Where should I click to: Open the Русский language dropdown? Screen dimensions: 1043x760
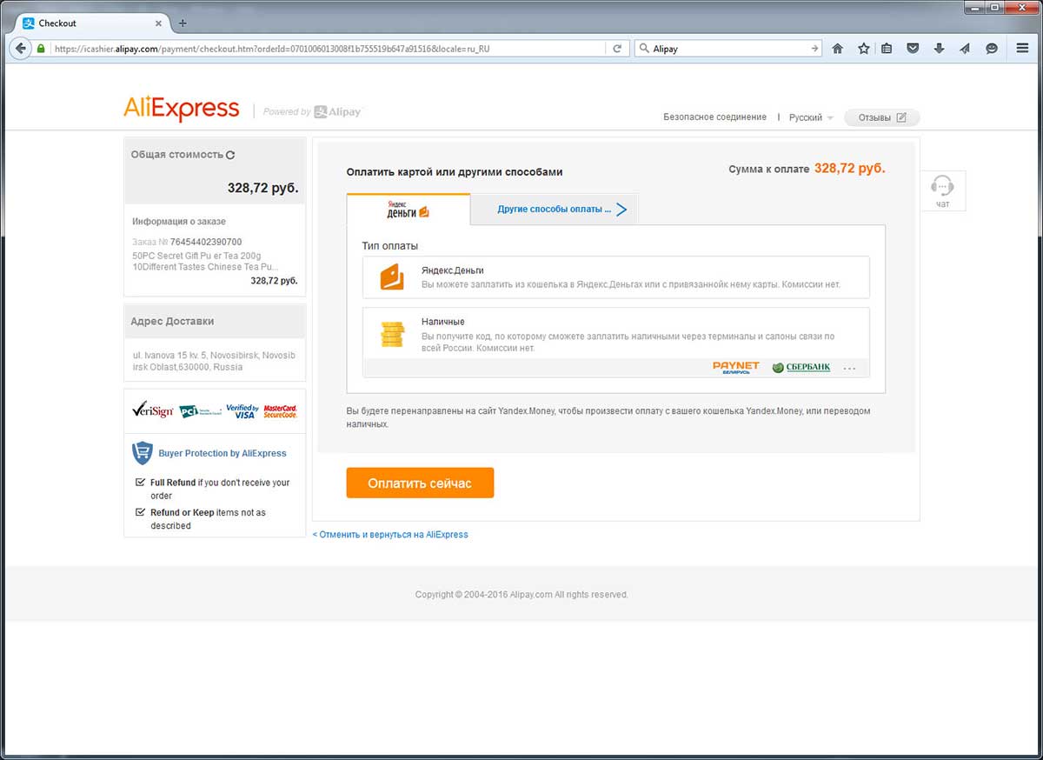[x=811, y=117]
